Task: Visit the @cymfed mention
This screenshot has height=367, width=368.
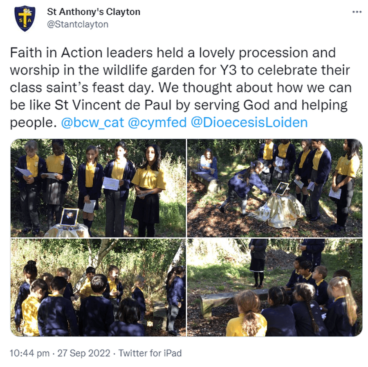Action: tap(157, 123)
